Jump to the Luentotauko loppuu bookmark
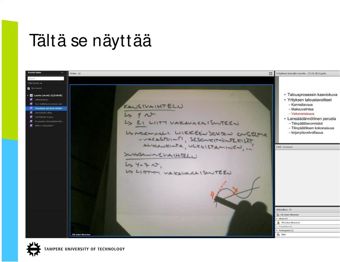 tap(44, 117)
